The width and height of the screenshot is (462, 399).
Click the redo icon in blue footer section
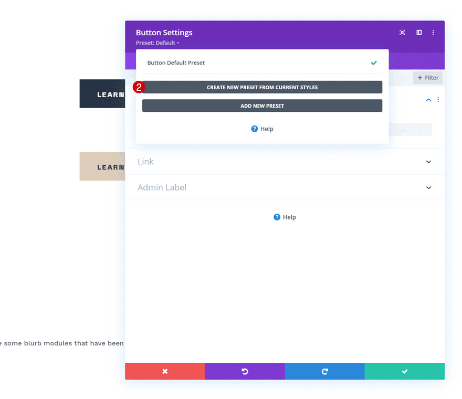(324, 371)
